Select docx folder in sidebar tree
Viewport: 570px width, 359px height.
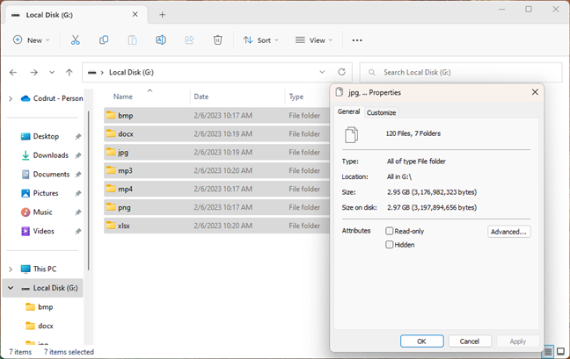coord(45,326)
